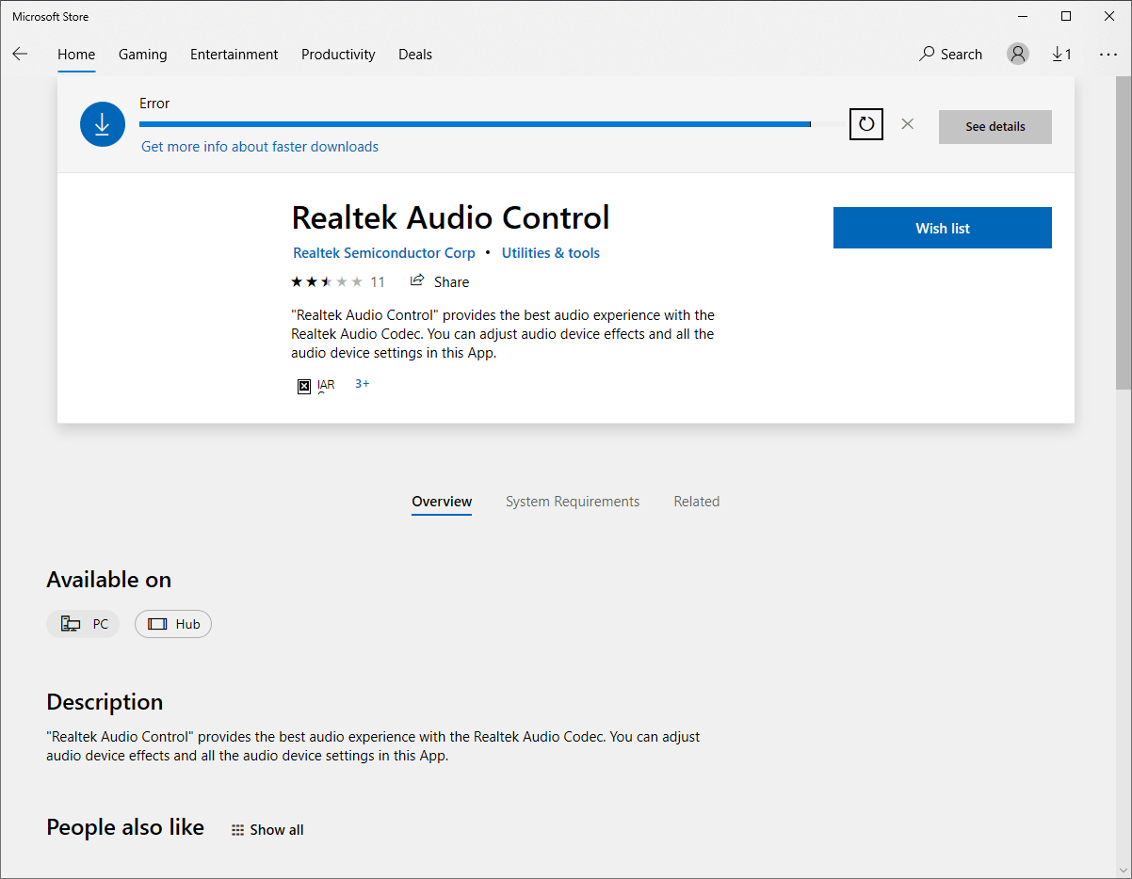This screenshot has width=1132, height=879.
Task: Dismiss the download error notification
Action: point(907,123)
